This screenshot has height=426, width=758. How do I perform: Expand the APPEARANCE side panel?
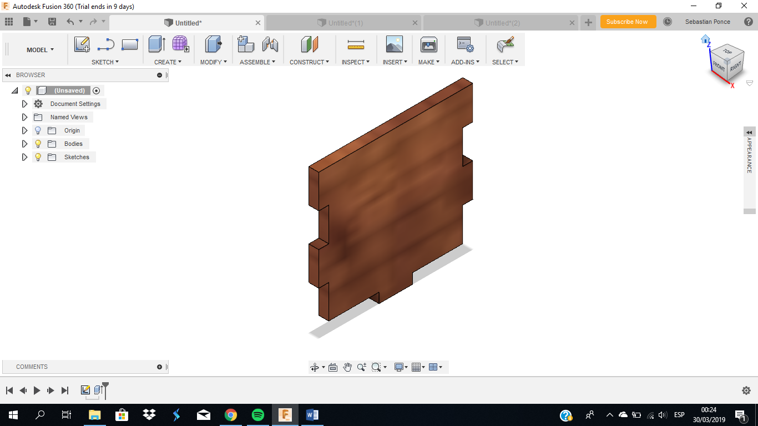(x=750, y=132)
